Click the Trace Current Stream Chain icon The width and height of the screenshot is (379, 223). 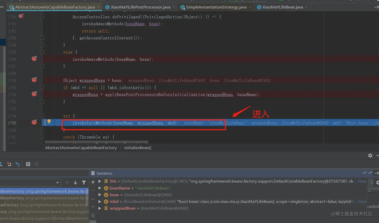click(x=36, y=164)
